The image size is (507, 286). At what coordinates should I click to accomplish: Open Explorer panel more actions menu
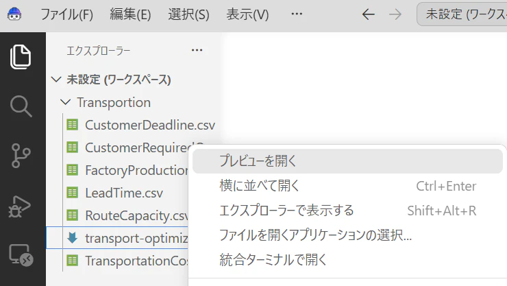197,50
